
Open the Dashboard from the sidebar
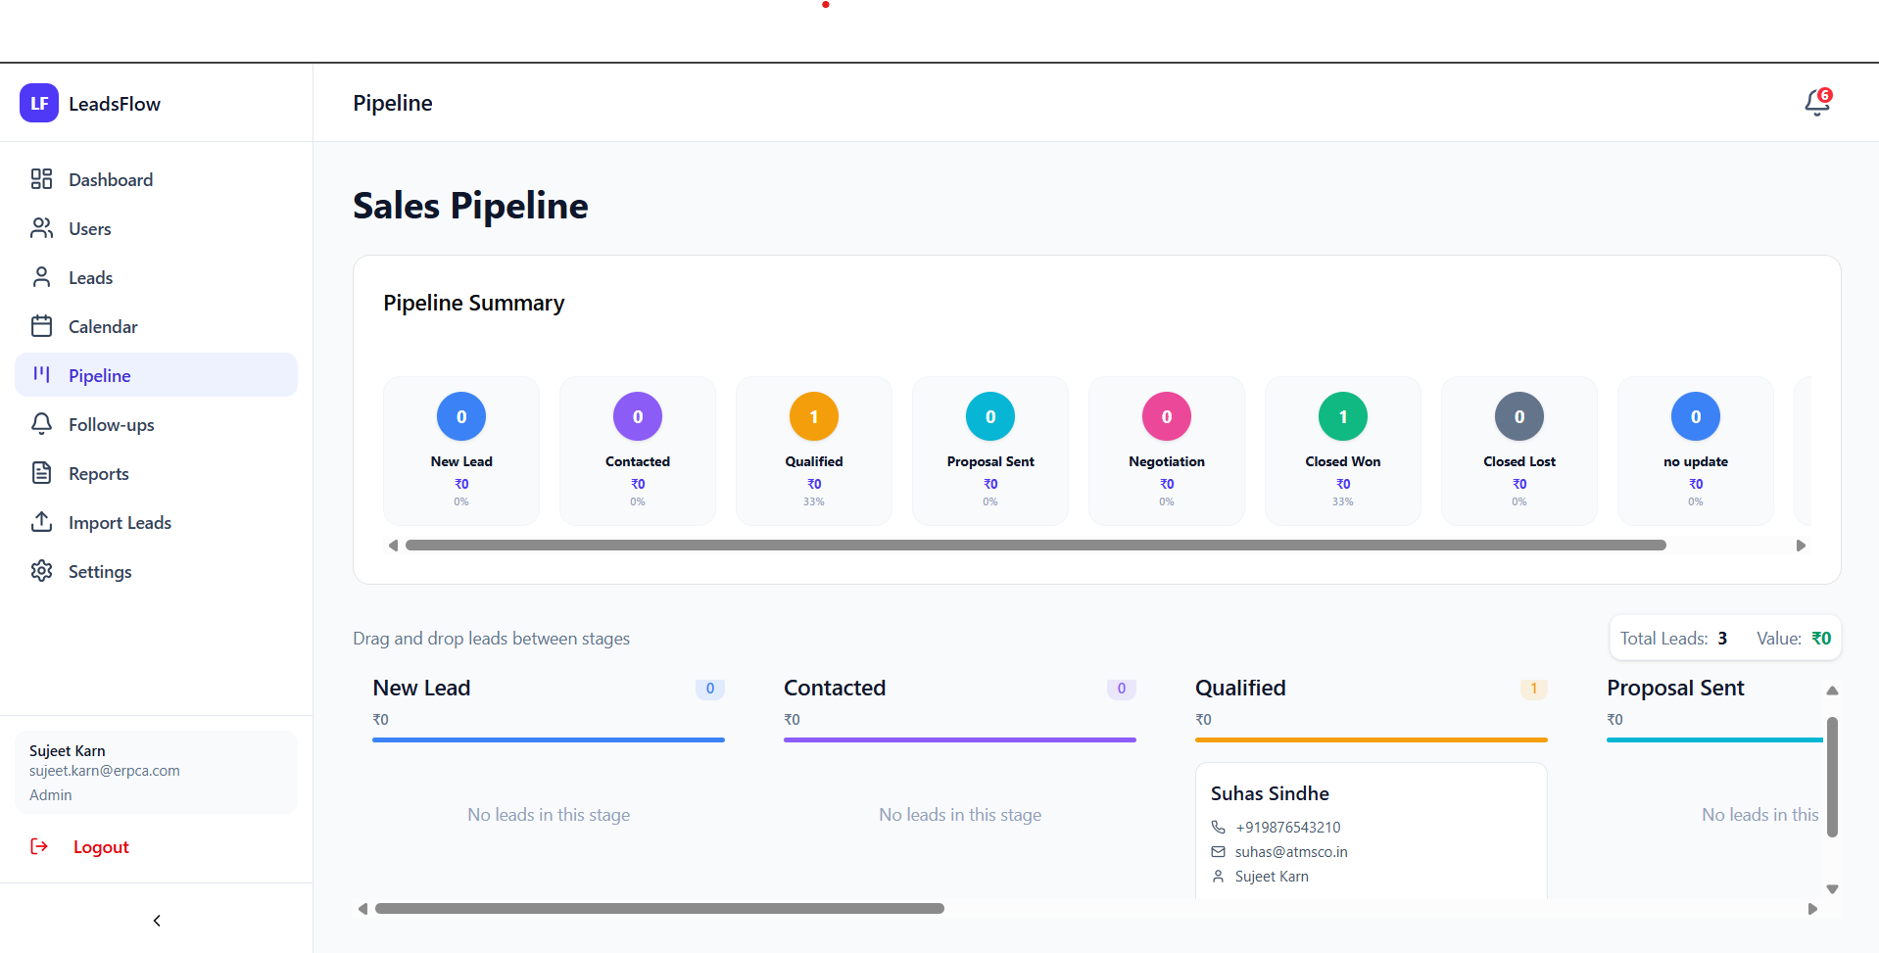(x=110, y=179)
